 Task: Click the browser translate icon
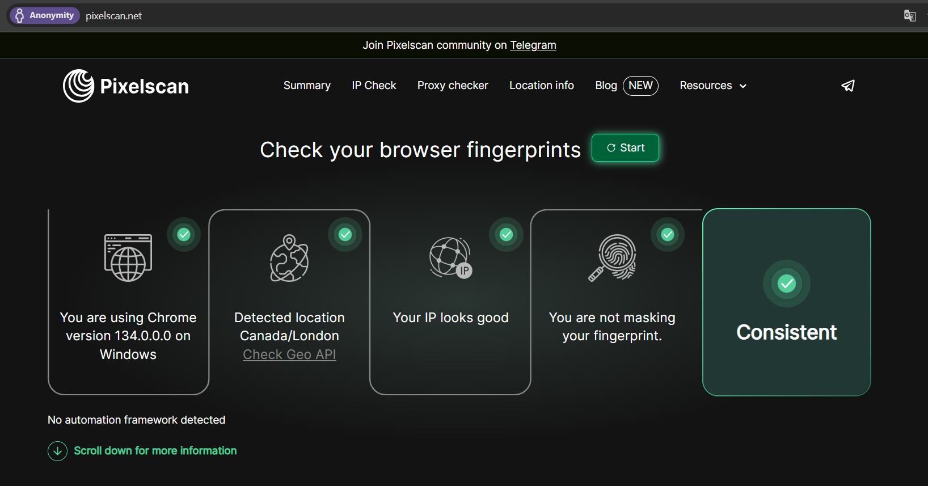tap(909, 16)
